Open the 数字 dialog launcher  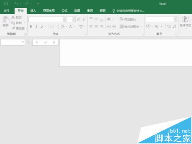click(176, 35)
